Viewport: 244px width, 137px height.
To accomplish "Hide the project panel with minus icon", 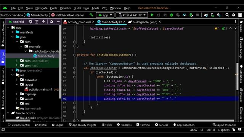I will tap(58, 22).
